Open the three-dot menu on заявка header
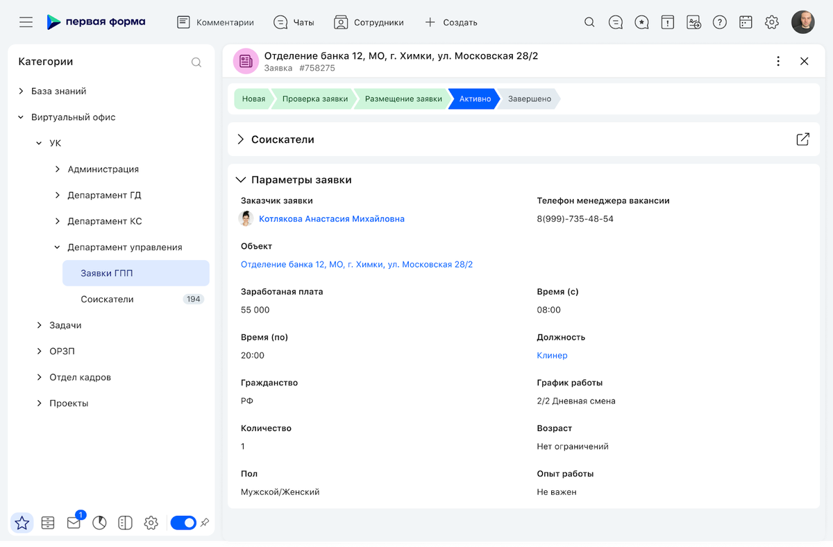833x547 pixels. click(777, 61)
